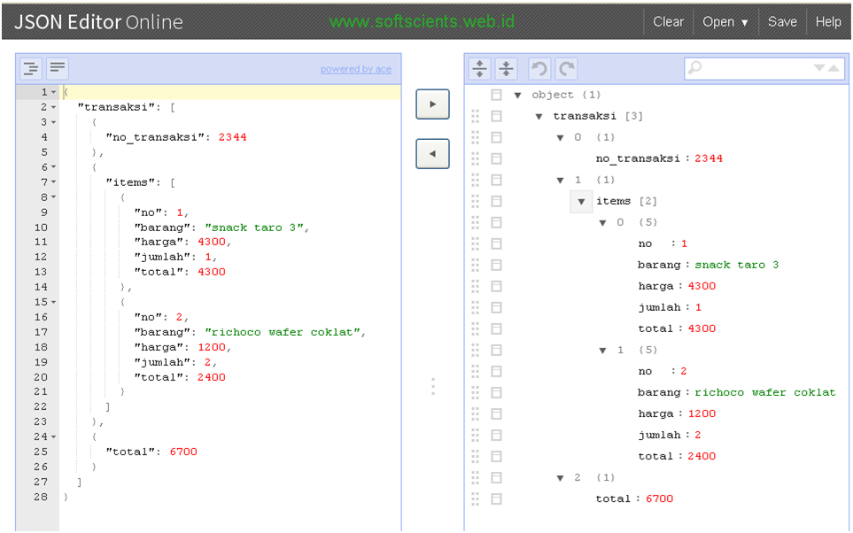The image size is (853, 533).
Task: Click the Save menu item
Action: [782, 22]
